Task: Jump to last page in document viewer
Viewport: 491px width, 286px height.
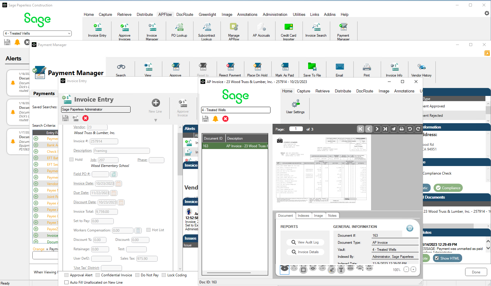Action: tap(385, 129)
